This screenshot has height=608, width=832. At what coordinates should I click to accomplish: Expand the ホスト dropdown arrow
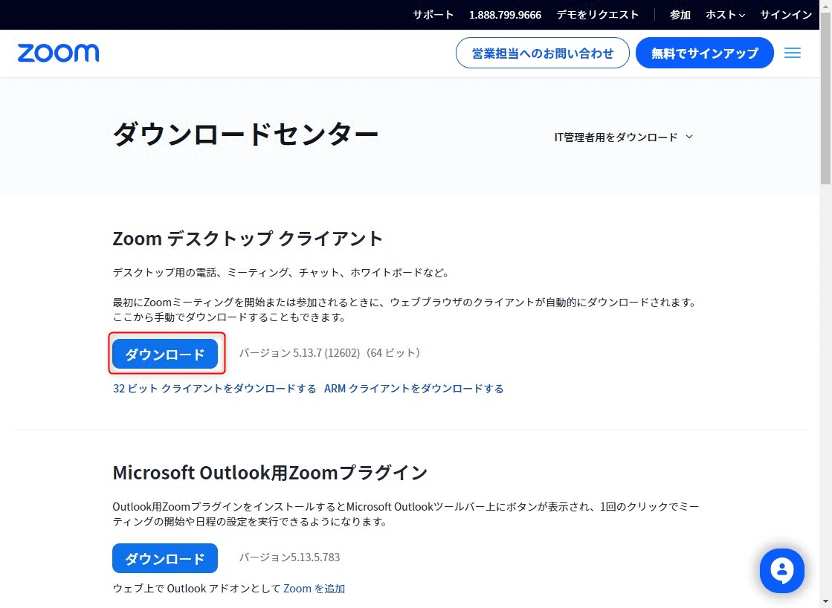click(x=742, y=16)
